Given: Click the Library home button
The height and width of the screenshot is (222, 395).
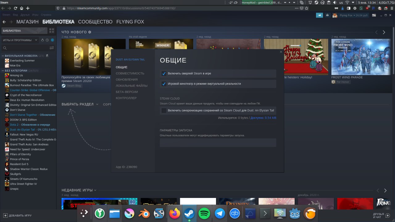Looking at the screenshot, I should (x=24, y=31).
